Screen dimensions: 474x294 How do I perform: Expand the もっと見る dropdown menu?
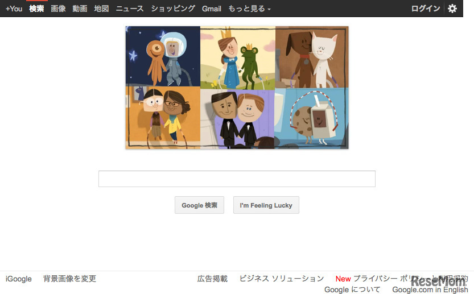point(249,9)
